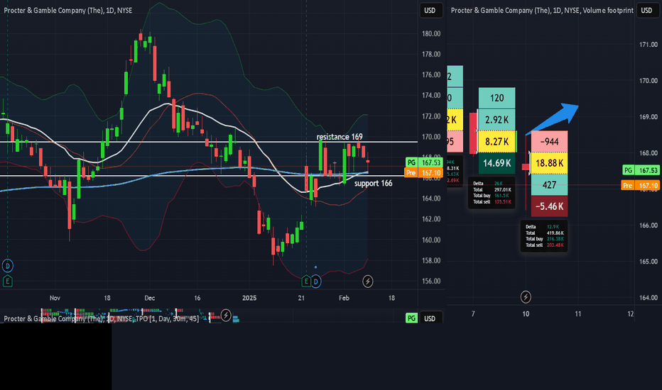Click 165.00 on footprint price scale

tap(649, 262)
